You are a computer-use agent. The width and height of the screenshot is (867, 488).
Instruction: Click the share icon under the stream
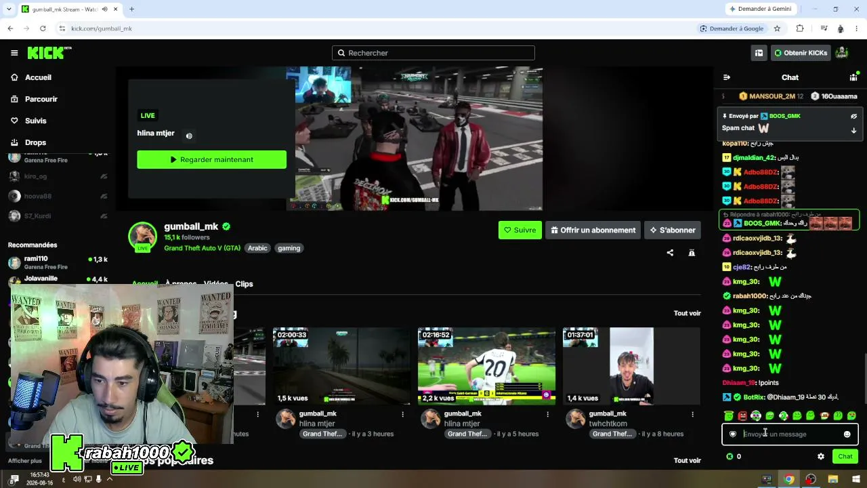point(670,253)
